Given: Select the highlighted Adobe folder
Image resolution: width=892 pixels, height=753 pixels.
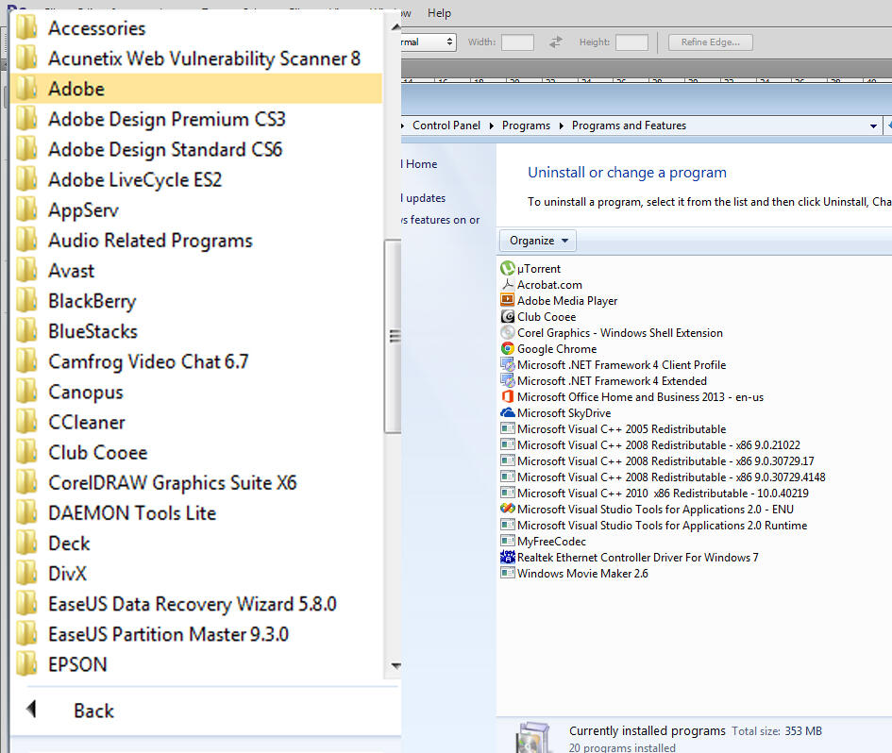Looking at the screenshot, I should (195, 89).
